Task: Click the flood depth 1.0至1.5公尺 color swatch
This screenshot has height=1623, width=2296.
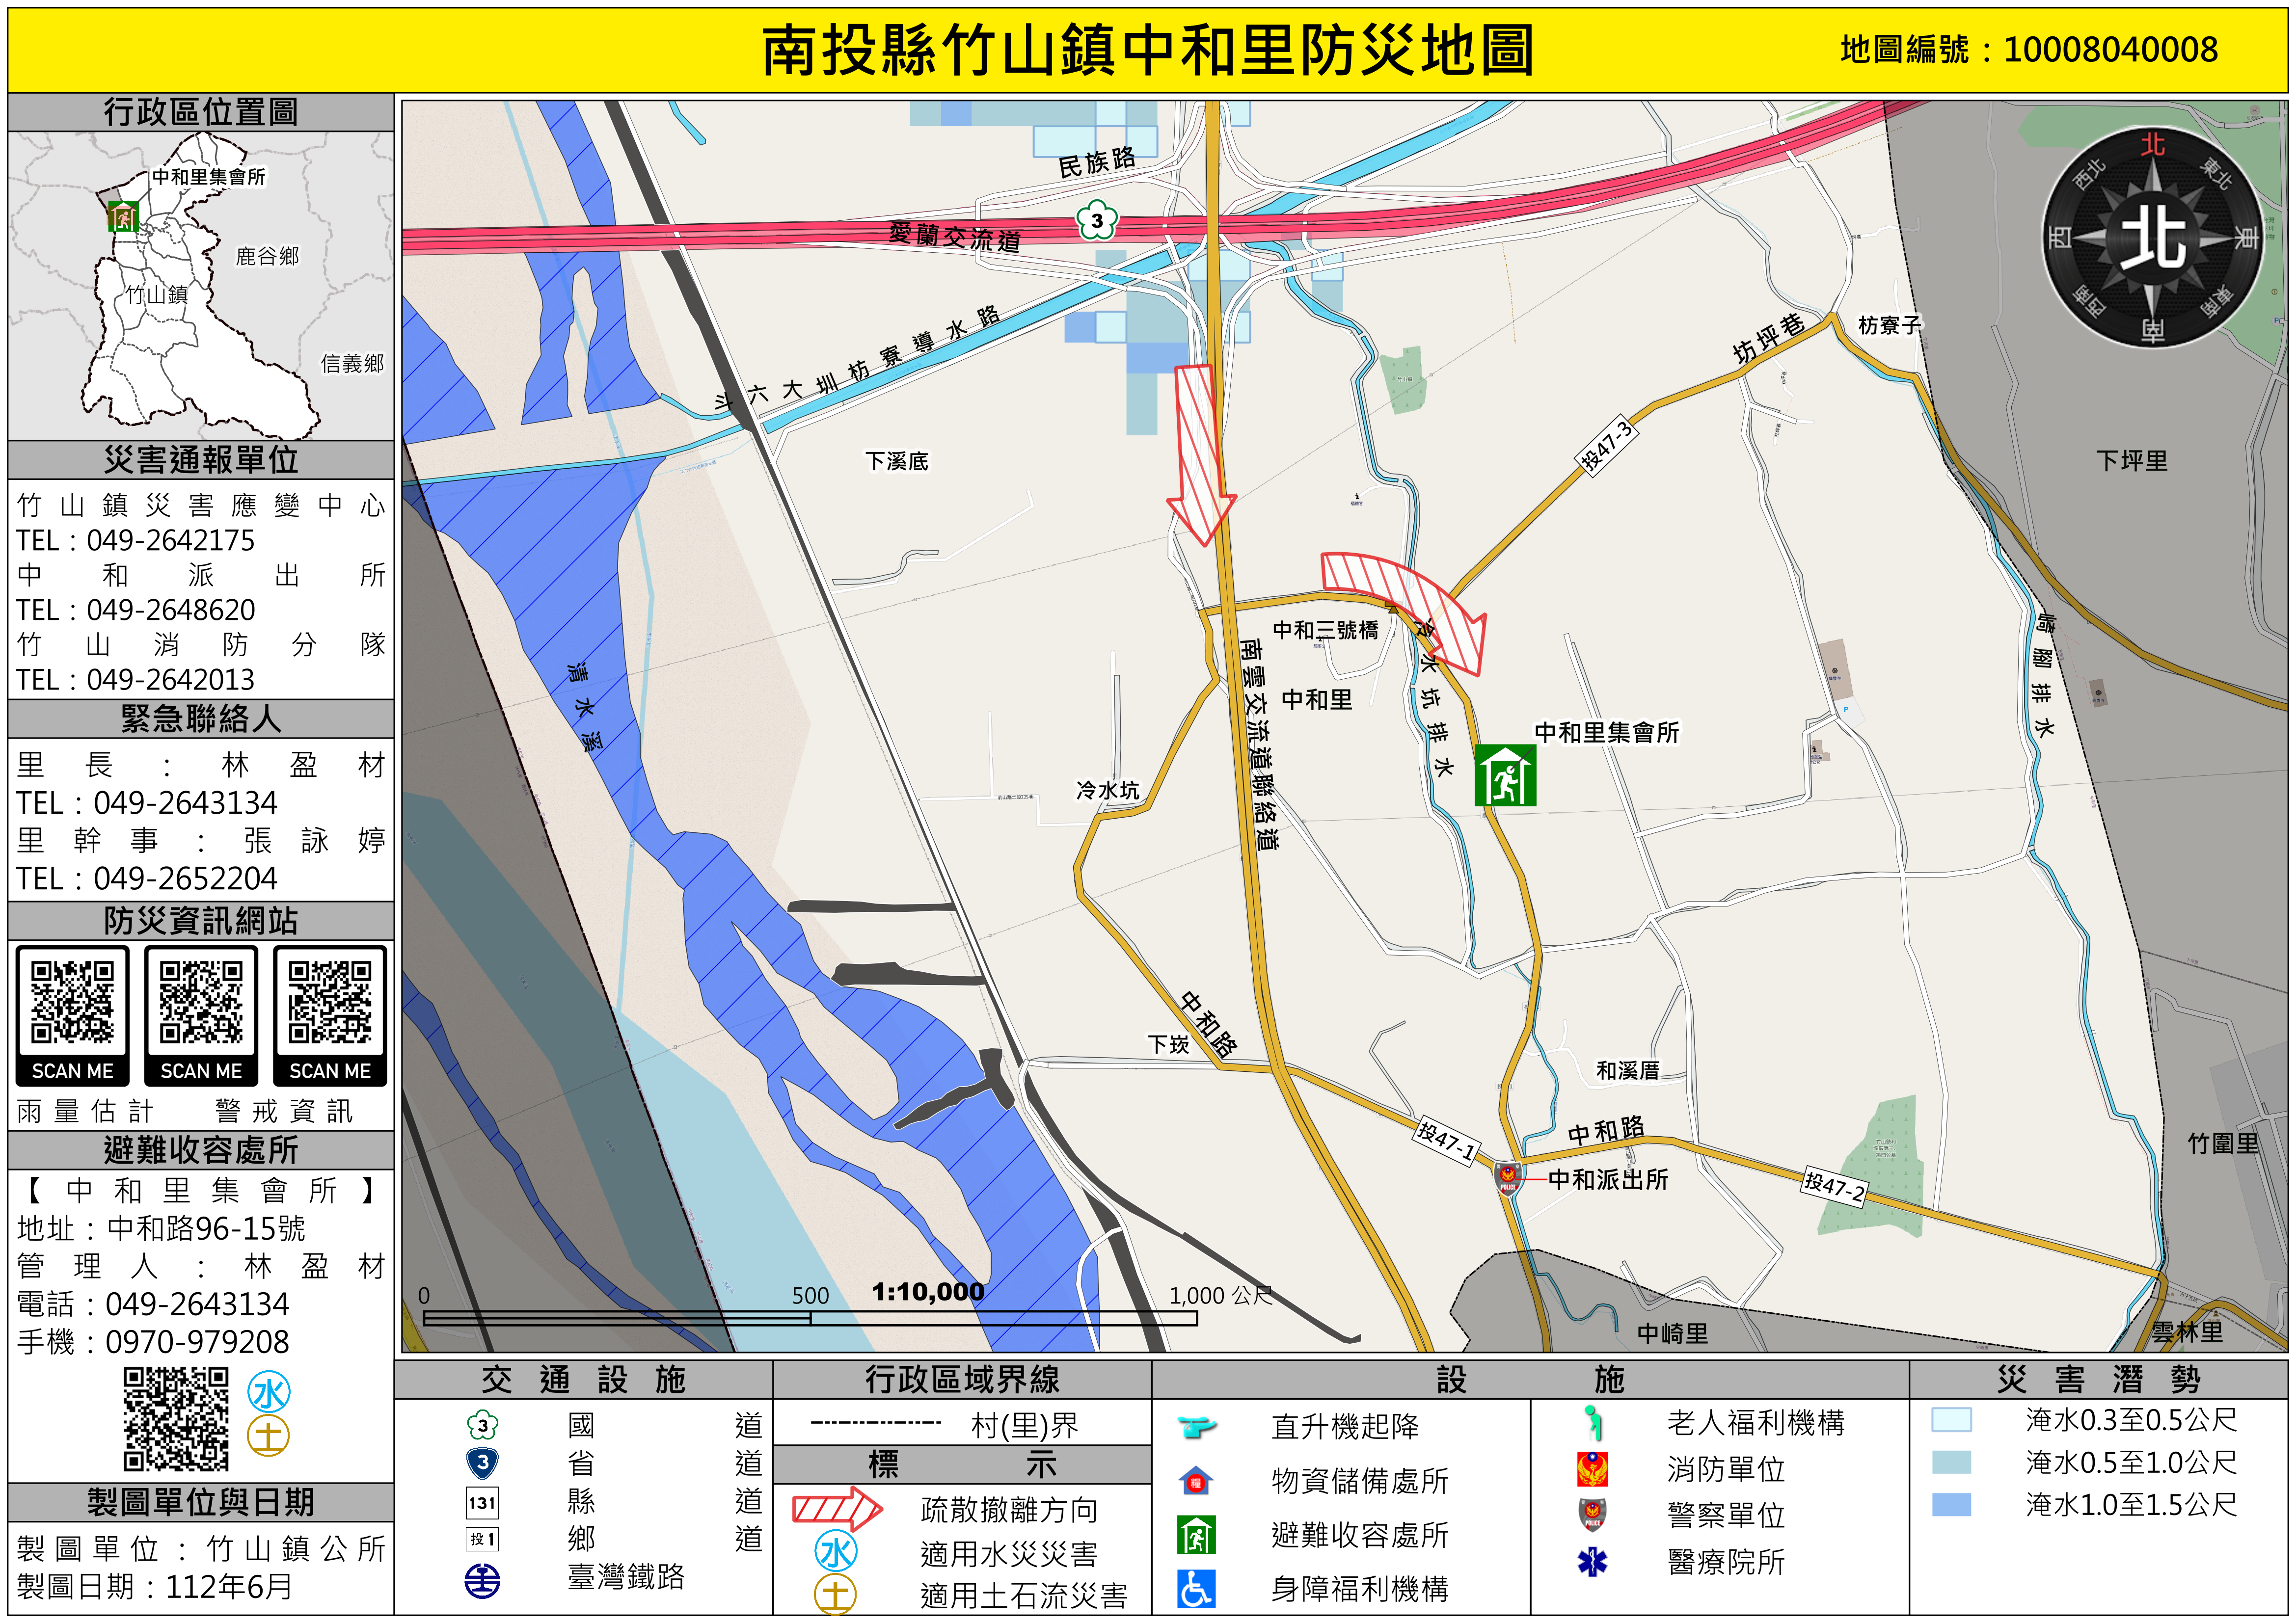Action: [1951, 1505]
